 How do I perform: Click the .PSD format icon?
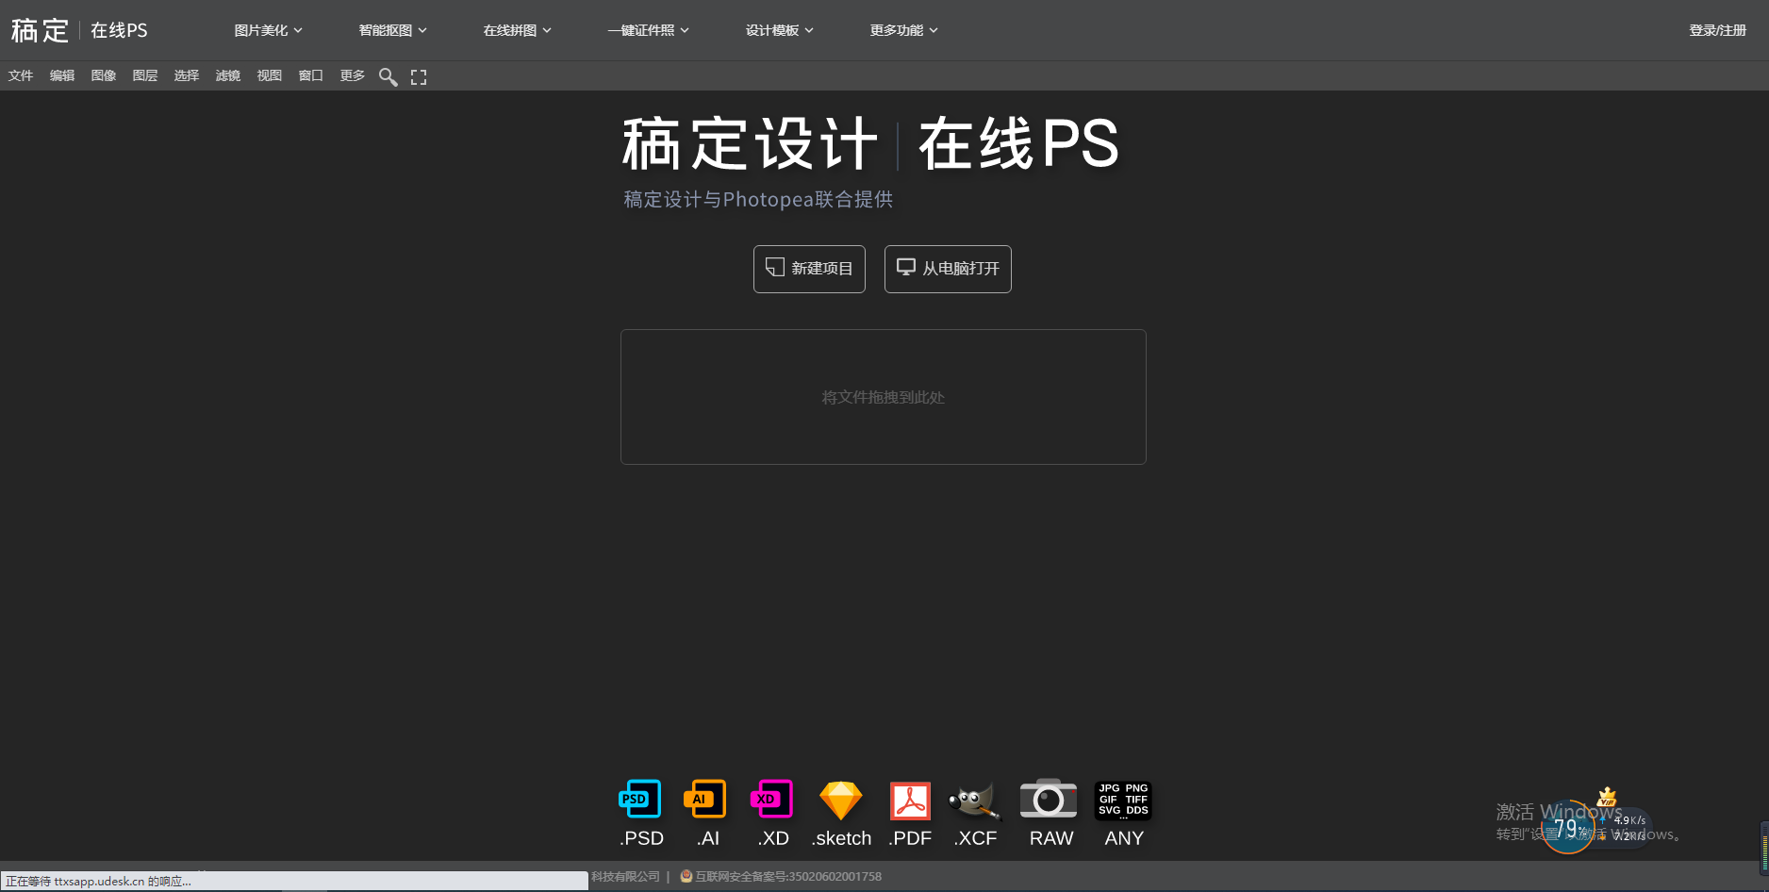click(641, 800)
